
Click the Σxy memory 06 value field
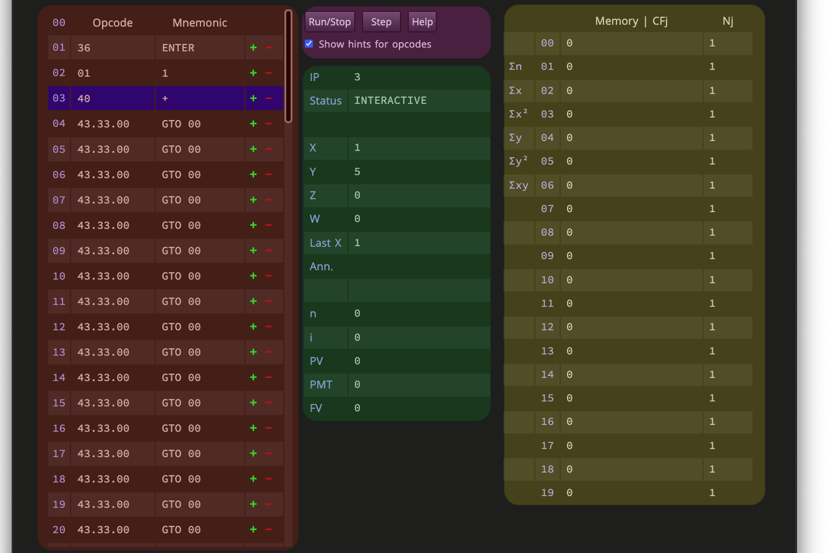[631, 186]
